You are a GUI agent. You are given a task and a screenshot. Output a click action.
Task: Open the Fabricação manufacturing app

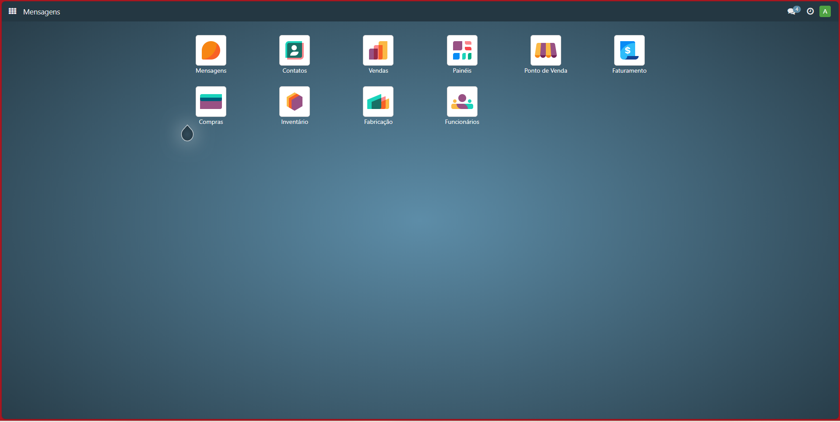[378, 102]
